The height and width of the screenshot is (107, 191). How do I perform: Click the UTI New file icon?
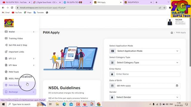pyautogui.click(x=6, y=65)
